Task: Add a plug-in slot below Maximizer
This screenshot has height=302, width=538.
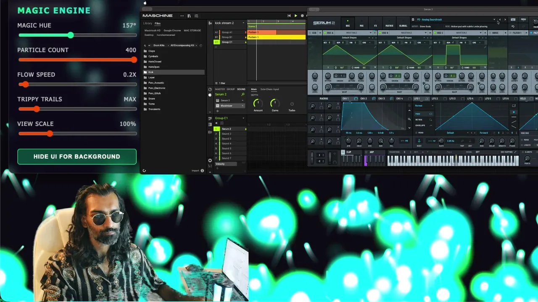Action: click(217, 111)
